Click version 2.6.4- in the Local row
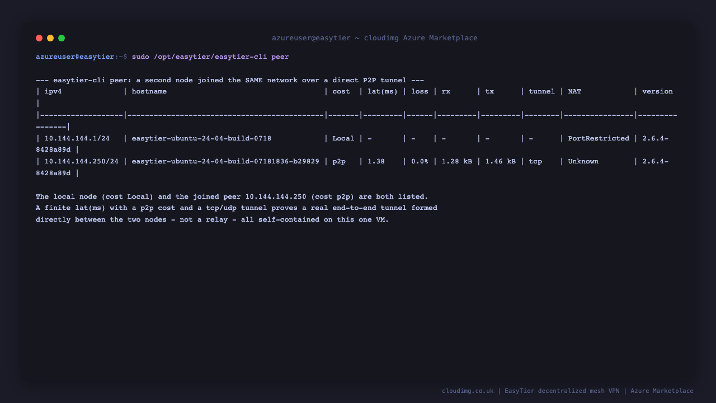 point(655,138)
